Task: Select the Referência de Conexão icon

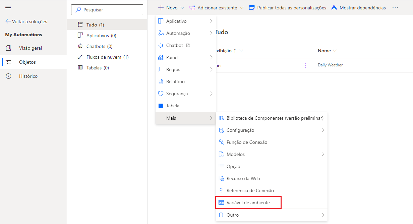Action: (222, 190)
